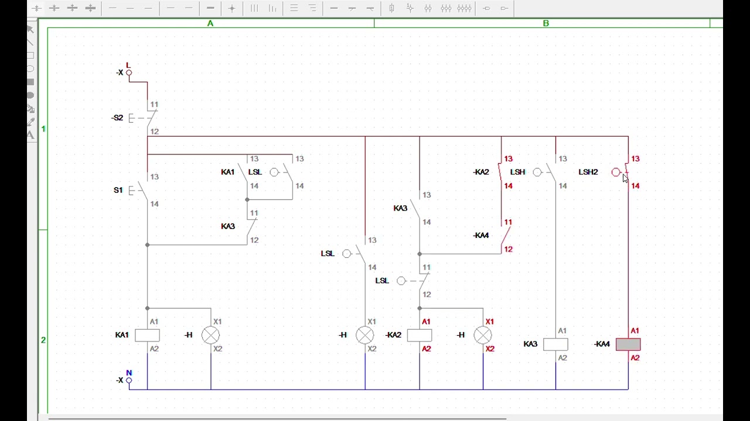Select the -KA2 relay coil symbol

click(420, 335)
